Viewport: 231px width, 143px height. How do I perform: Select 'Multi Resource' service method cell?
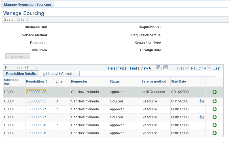153,92
